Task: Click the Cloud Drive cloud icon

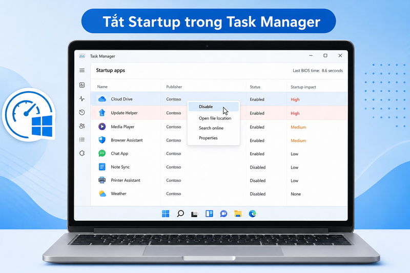Action: tap(102, 99)
